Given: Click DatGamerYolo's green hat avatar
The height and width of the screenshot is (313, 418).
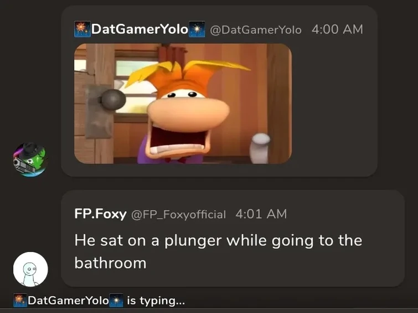Looking at the screenshot, I should pyautogui.click(x=30, y=160).
